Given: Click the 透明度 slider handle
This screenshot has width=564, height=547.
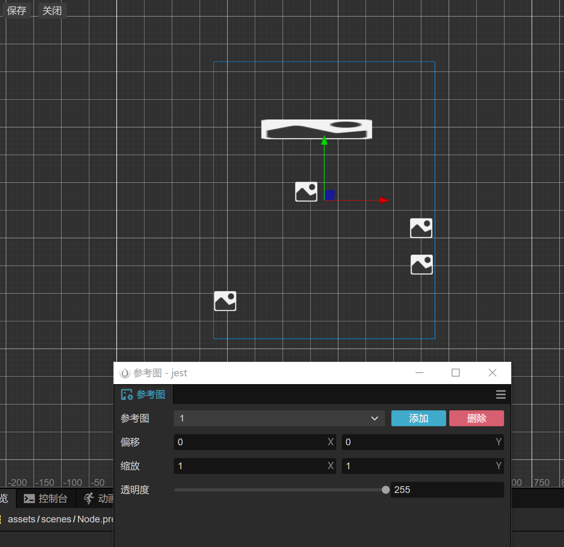Looking at the screenshot, I should coord(385,490).
